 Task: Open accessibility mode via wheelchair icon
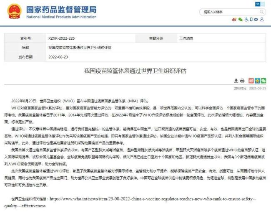[x=246, y=19]
